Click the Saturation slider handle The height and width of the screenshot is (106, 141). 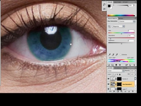[110, 39]
